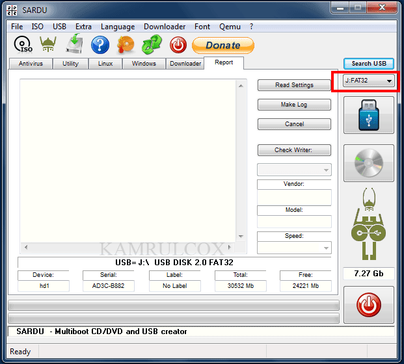Click the upper progress bar
Viewport: 404px width, 364px height.
coord(174,305)
